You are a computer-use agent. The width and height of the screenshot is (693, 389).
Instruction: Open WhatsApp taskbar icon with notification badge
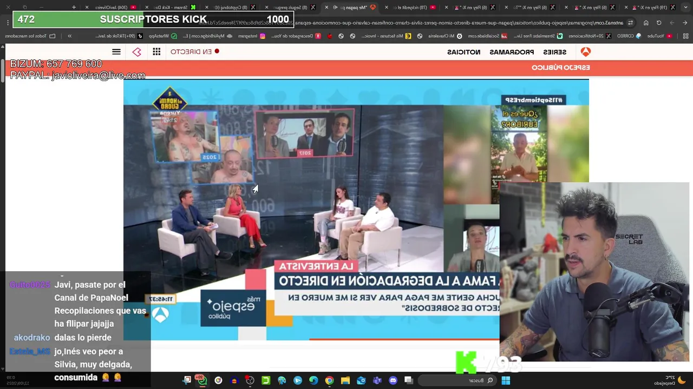click(201, 380)
